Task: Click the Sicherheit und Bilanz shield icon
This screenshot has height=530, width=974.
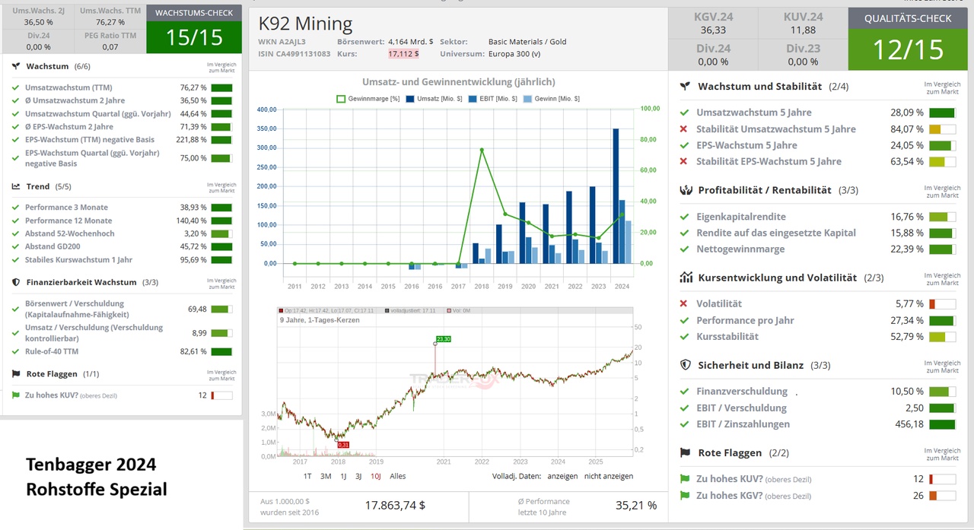Action: (685, 365)
